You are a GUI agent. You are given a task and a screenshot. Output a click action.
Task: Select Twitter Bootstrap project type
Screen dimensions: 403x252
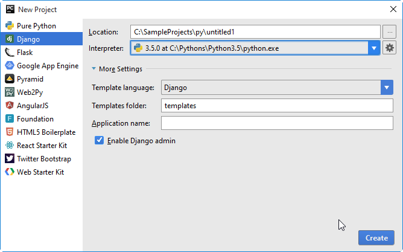tap(43, 159)
